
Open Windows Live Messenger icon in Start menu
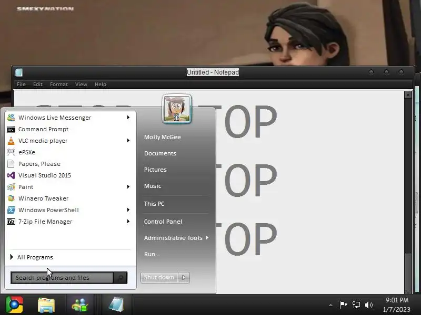tap(11, 118)
